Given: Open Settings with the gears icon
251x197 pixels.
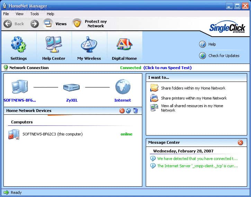Looking at the screenshot, I should point(18,45).
